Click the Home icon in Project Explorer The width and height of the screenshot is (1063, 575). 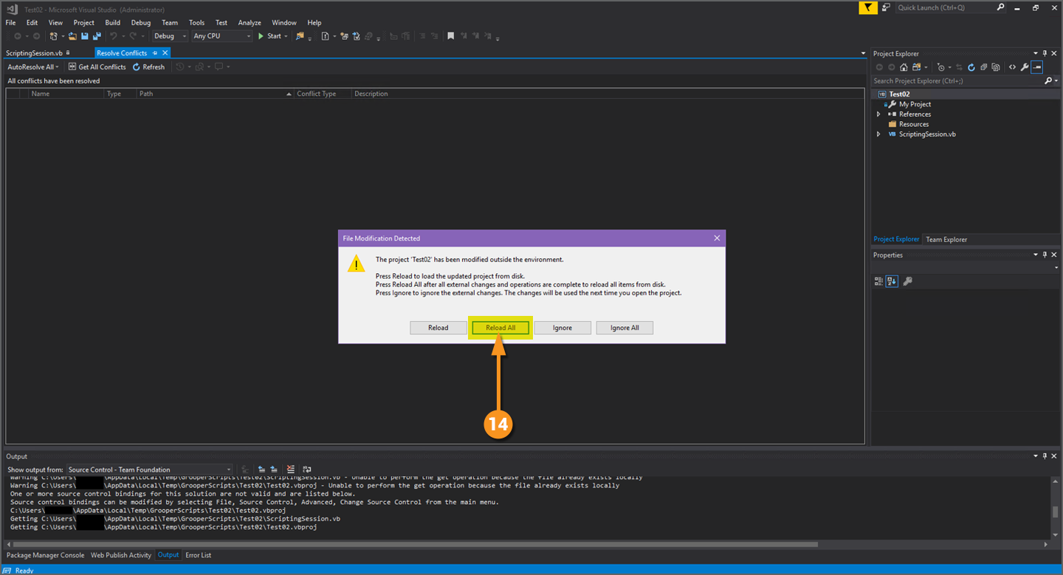pyautogui.click(x=903, y=67)
